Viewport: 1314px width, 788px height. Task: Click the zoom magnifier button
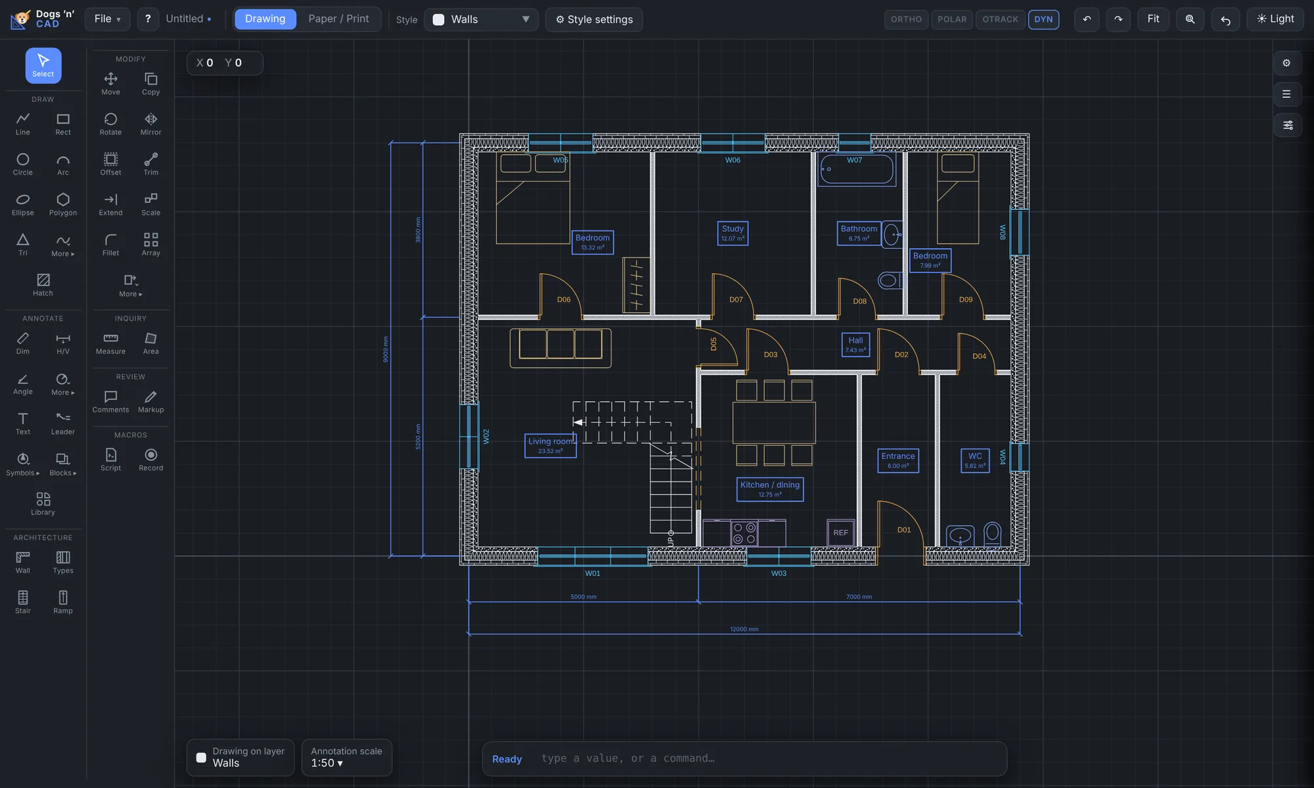tap(1190, 19)
